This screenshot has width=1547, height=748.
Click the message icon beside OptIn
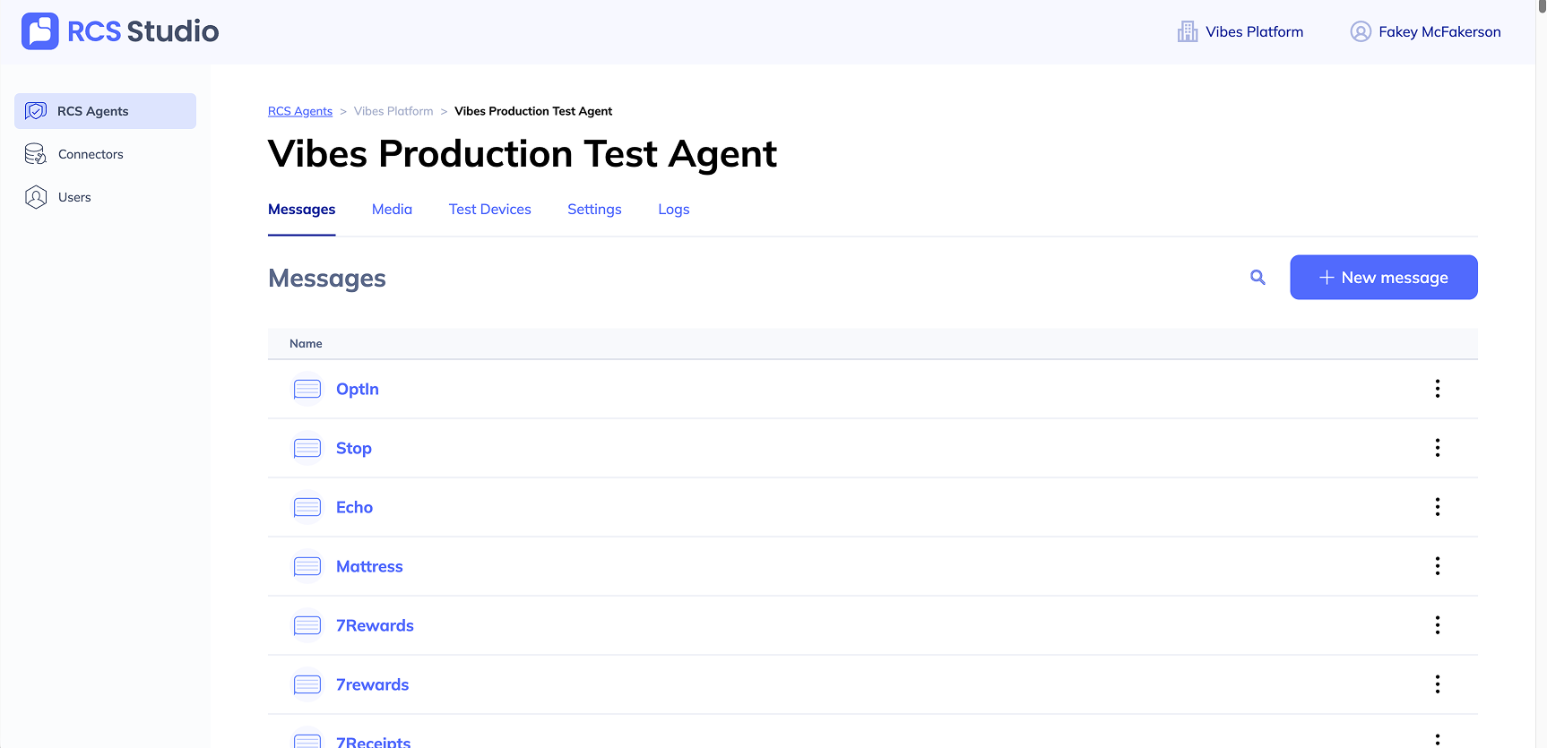pyautogui.click(x=307, y=389)
